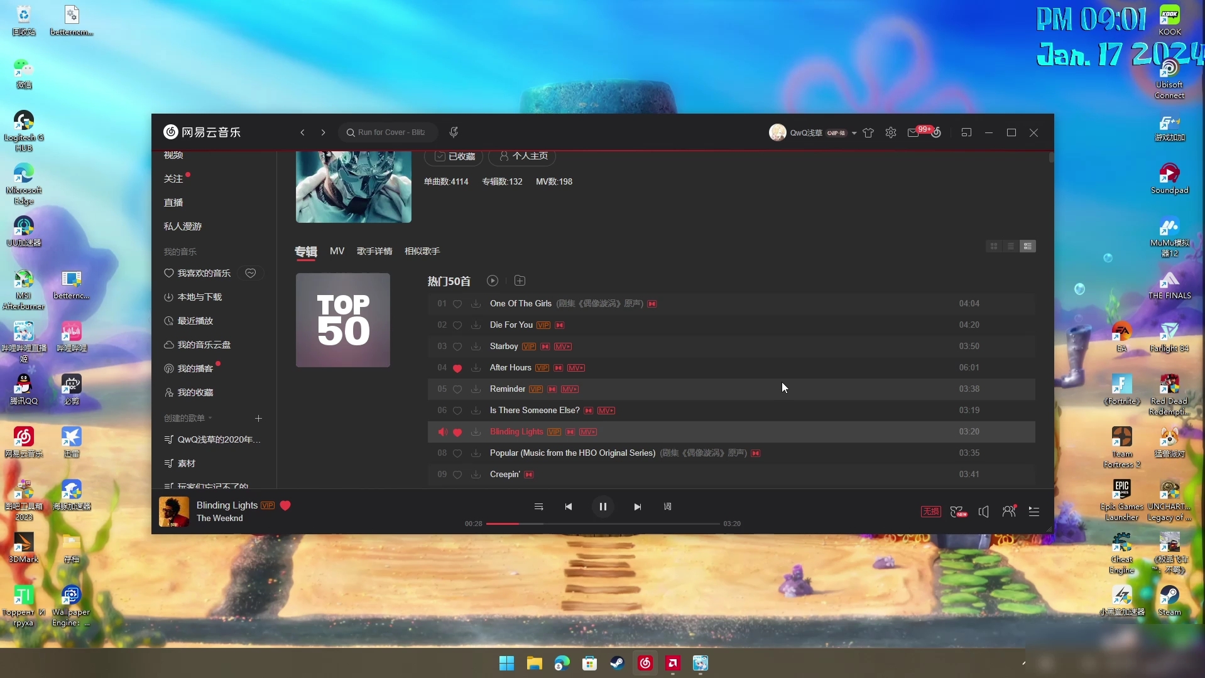Click the 个人主页 button
The image size is (1205, 678).
click(523, 156)
